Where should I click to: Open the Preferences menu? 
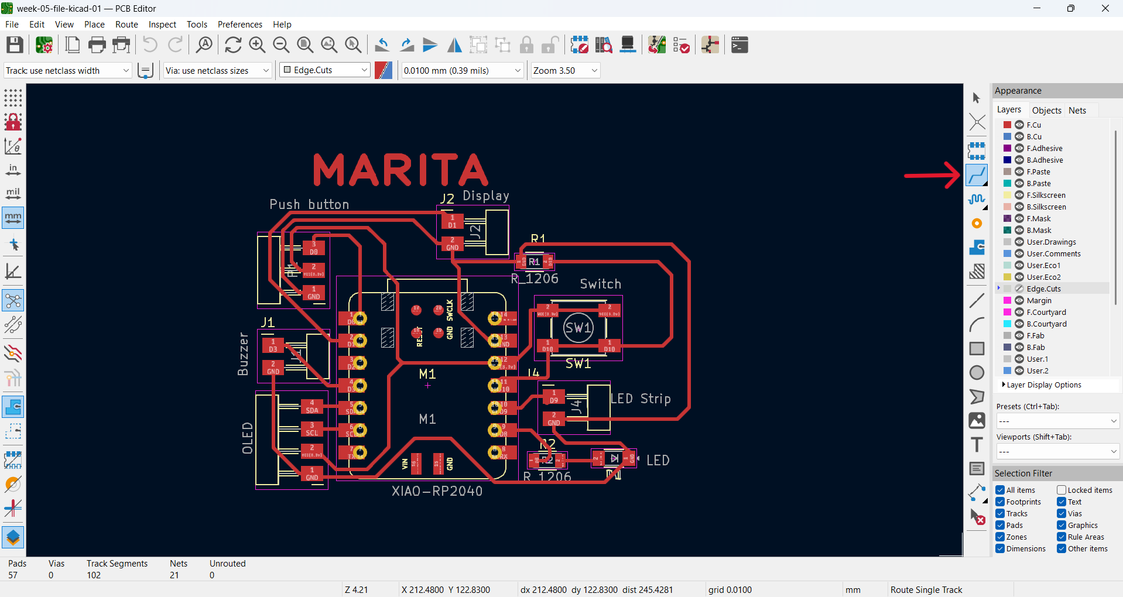[x=239, y=24]
